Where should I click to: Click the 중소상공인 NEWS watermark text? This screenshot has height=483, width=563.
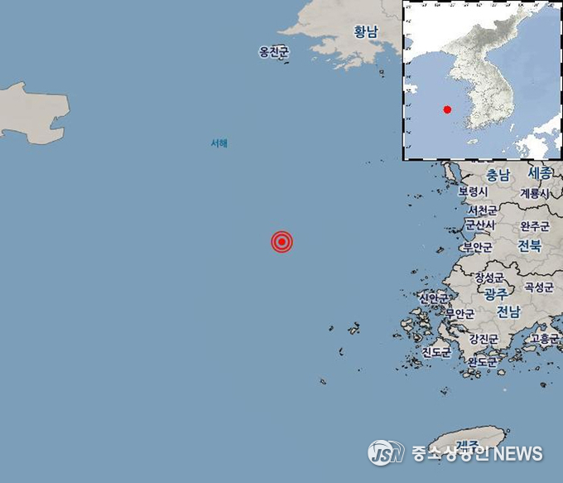click(477, 453)
